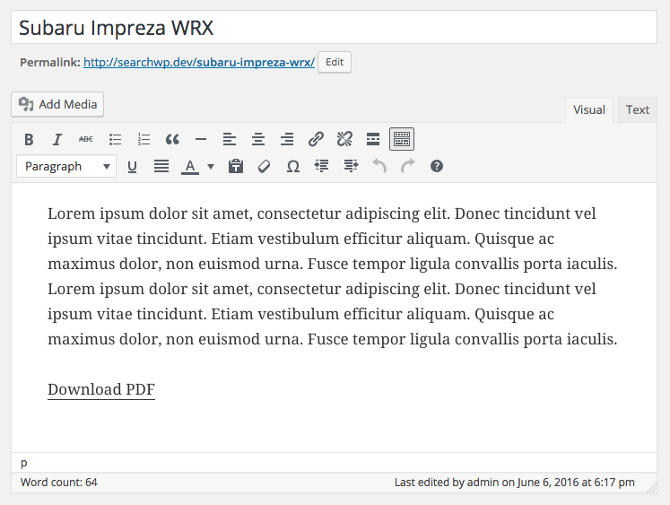Insert a horizontal line
Viewport: 670px width, 505px height.
[x=201, y=139]
